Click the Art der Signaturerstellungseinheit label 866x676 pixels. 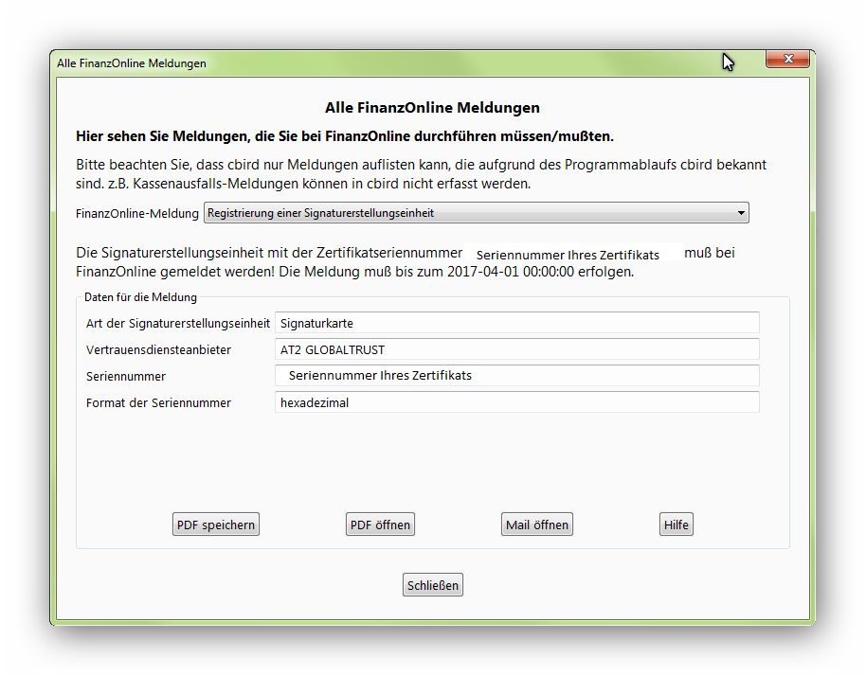pyautogui.click(x=178, y=324)
